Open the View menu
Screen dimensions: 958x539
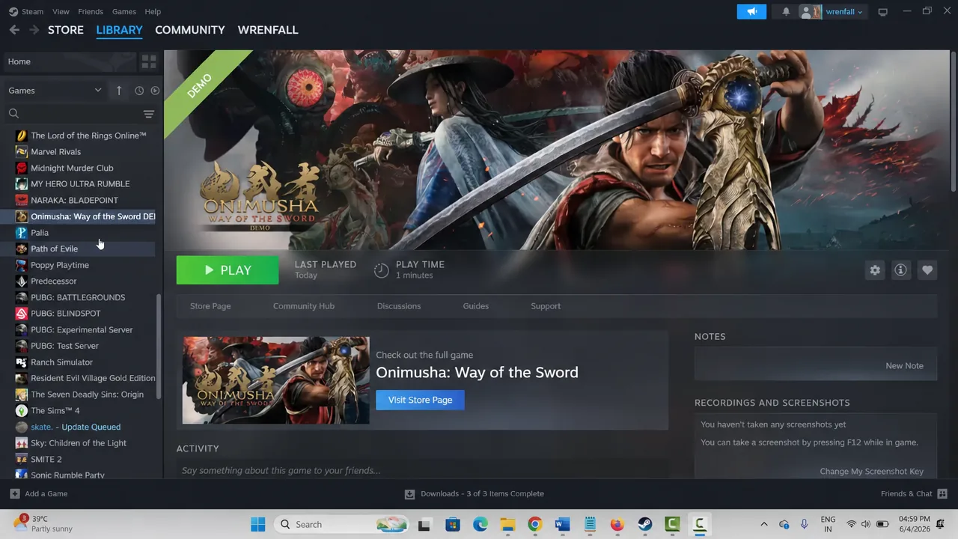click(61, 11)
